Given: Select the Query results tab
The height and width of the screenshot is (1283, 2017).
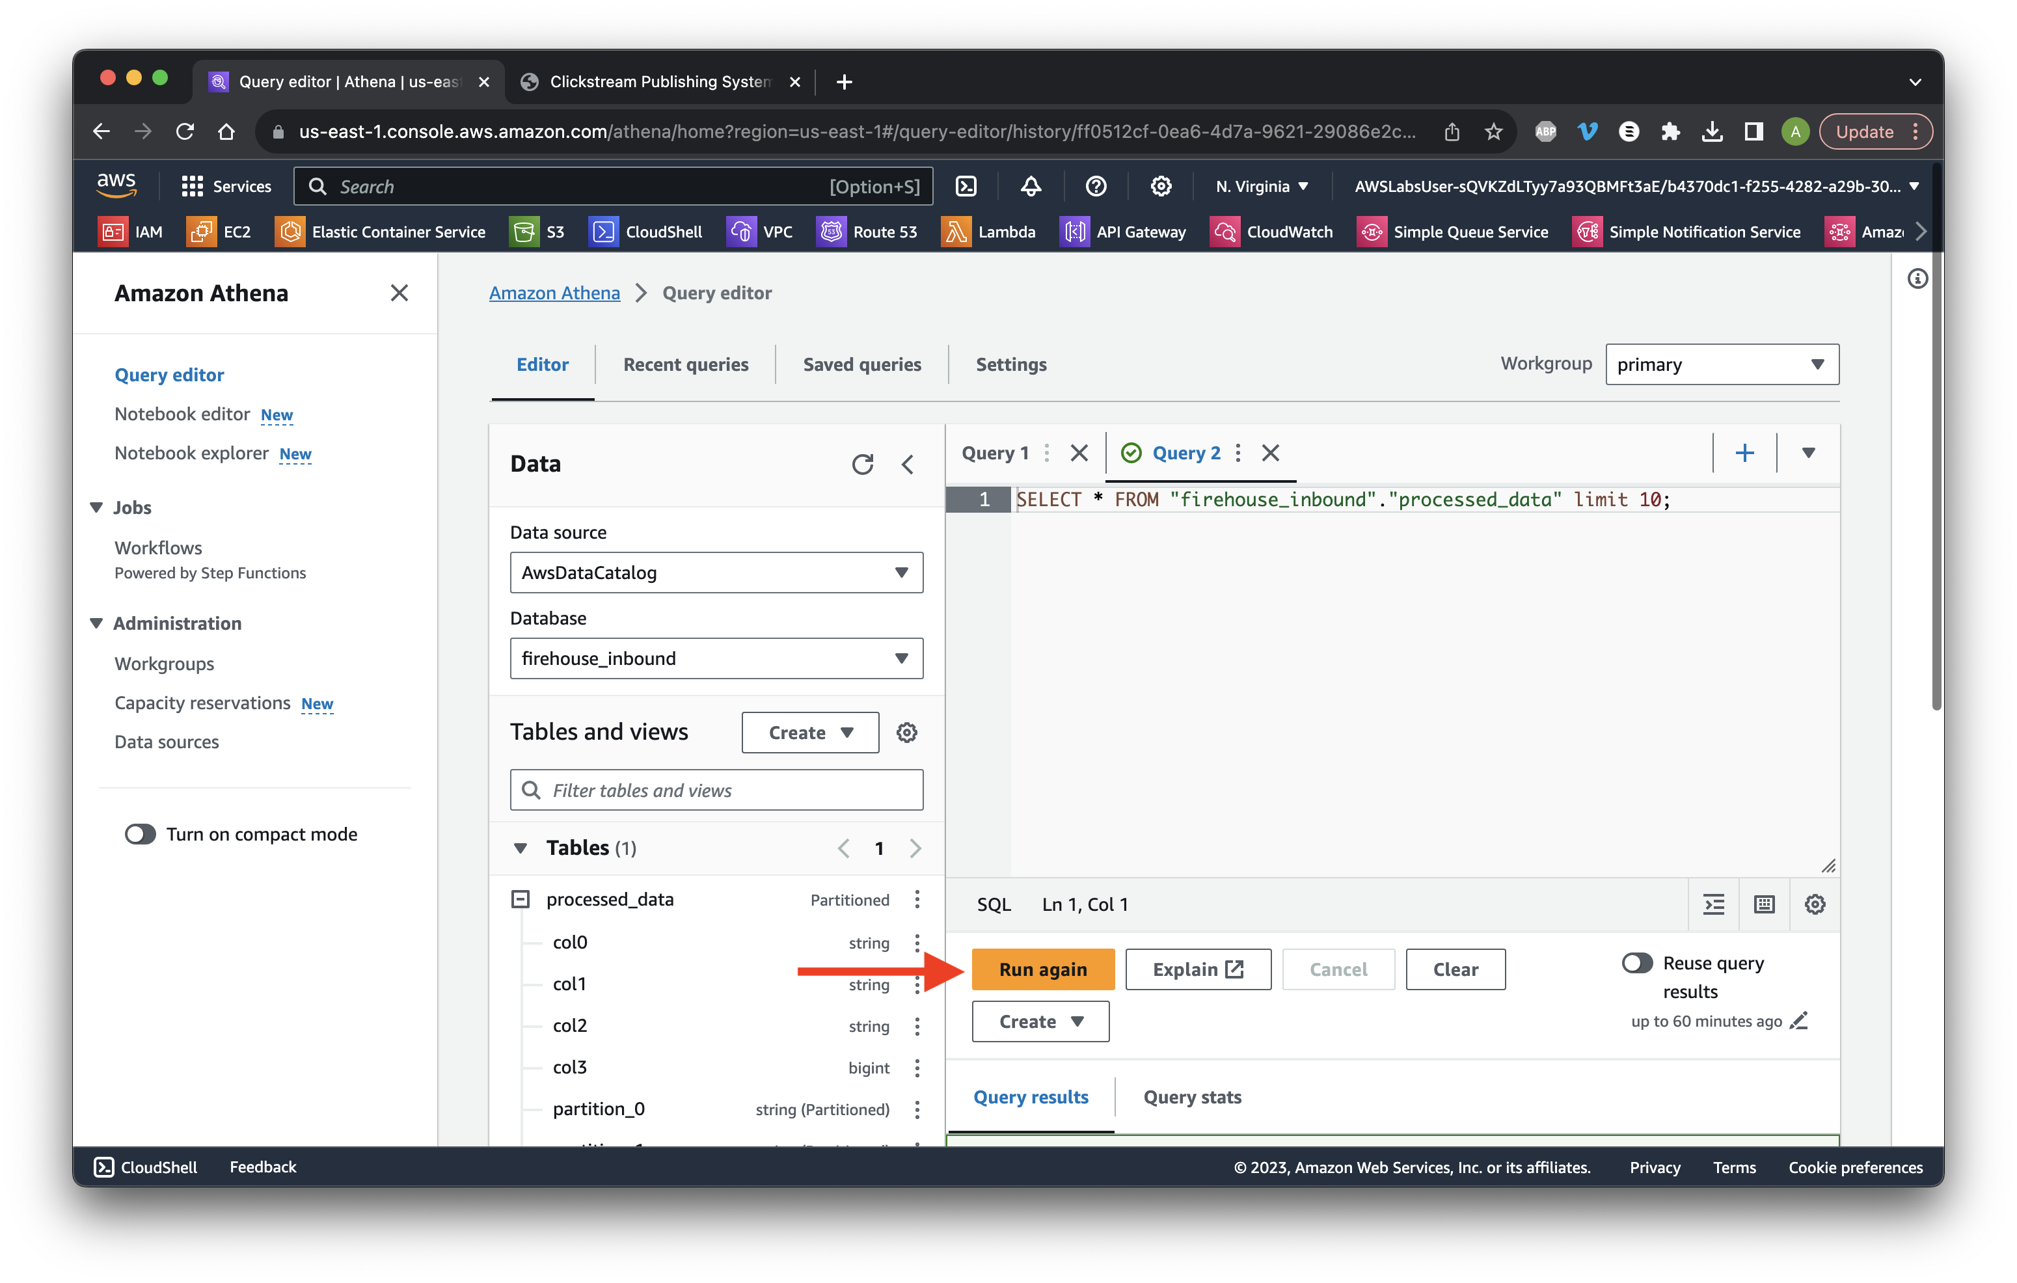Looking at the screenshot, I should 1030,1097.
